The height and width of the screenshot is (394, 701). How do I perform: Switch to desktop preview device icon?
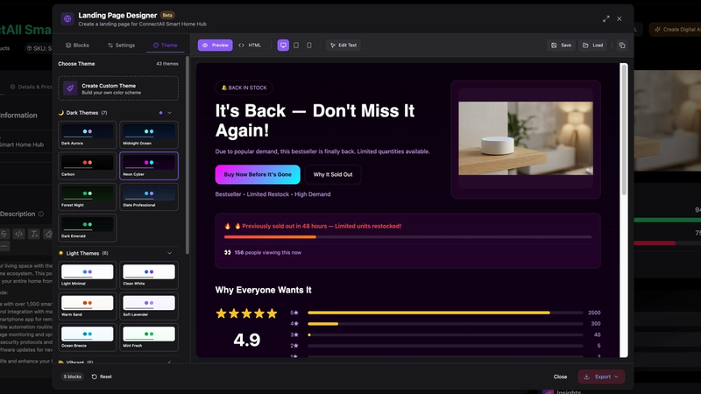coord(283,46)
